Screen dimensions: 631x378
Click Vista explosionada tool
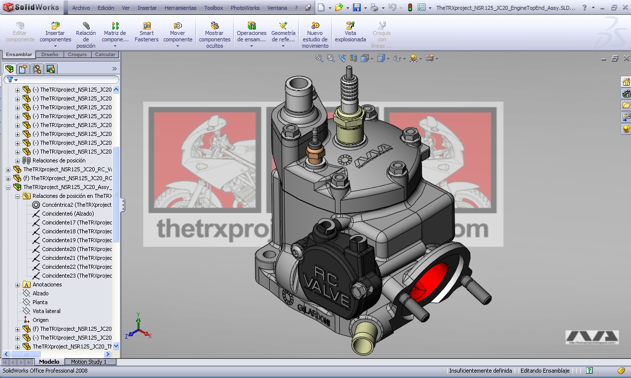pos(351,32)
